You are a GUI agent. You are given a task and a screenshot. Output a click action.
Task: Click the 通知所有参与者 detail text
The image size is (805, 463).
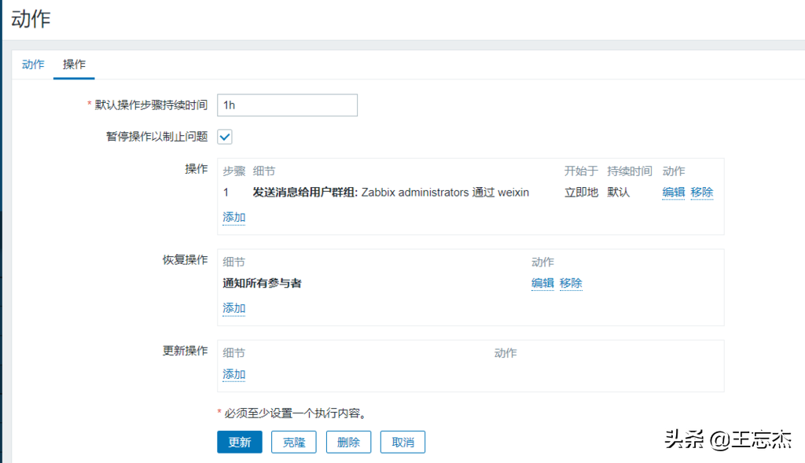tap(262, 283)
